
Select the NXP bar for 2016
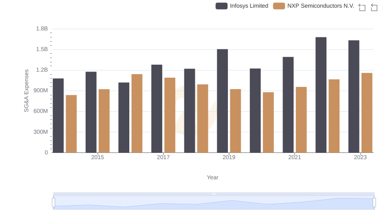(137, 113)
